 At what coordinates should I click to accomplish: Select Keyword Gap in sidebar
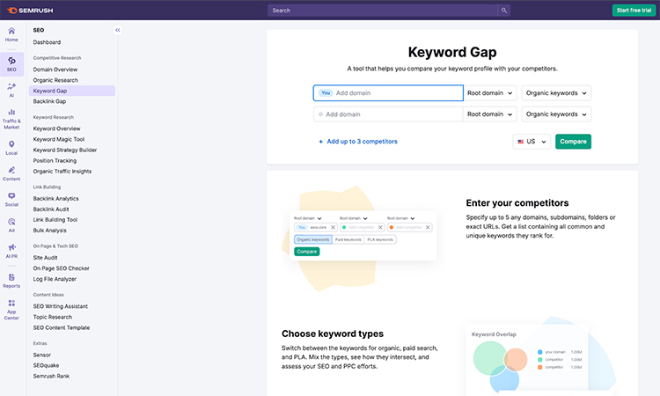point(72,91)
